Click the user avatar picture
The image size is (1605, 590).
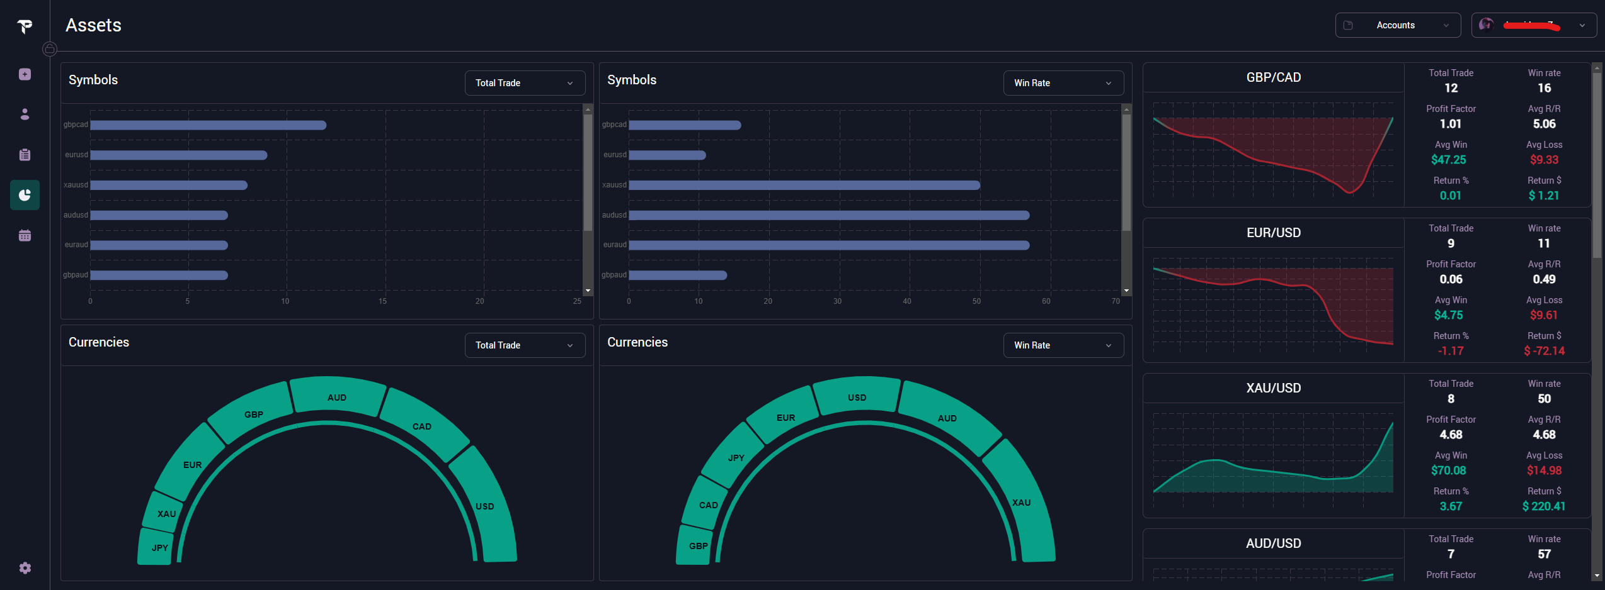pyautogui.click(x=1486, y=25)
